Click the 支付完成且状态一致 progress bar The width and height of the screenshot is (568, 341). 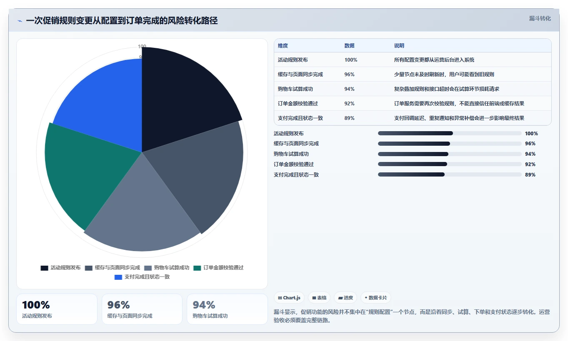[x=450, y=175]
